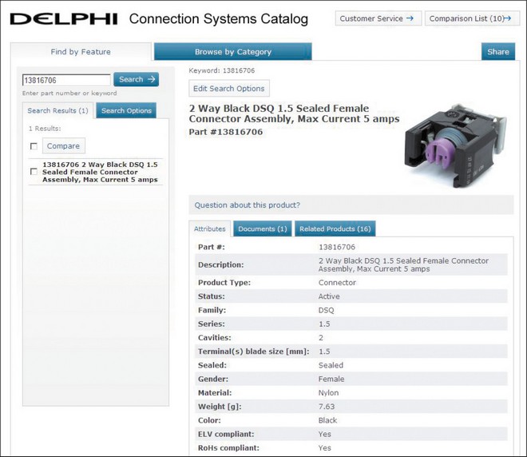The height and width of the screenshot is (457, 527).
Task: Click Edit Search Options
Action: tap(229, 89)
